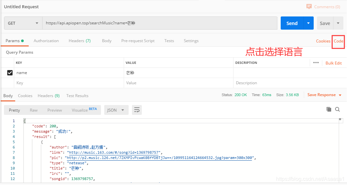347x185 pixels.
Task: Click the Bulk Edit link
Action: [x=333, y=63]
